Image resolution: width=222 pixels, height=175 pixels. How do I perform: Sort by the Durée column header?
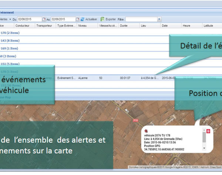[x=124, y=26]
